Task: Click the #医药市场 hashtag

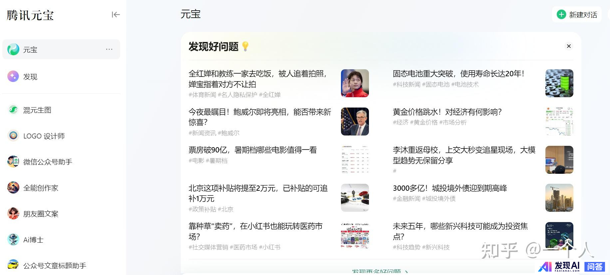Action: click(243, 247)
